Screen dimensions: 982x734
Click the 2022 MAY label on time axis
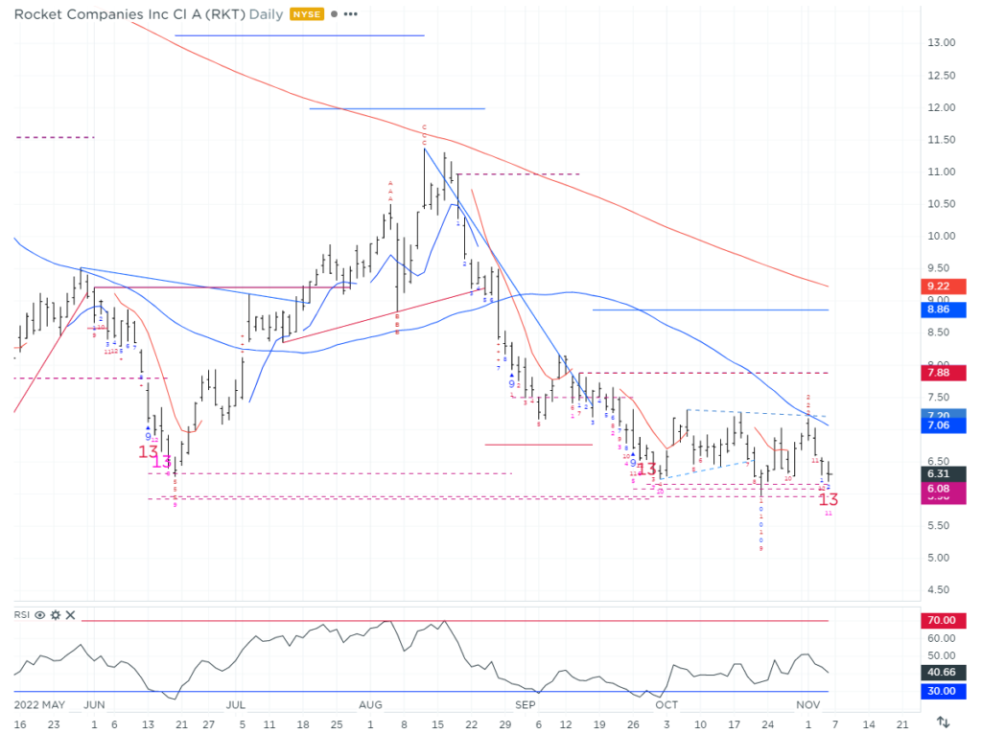39,704
